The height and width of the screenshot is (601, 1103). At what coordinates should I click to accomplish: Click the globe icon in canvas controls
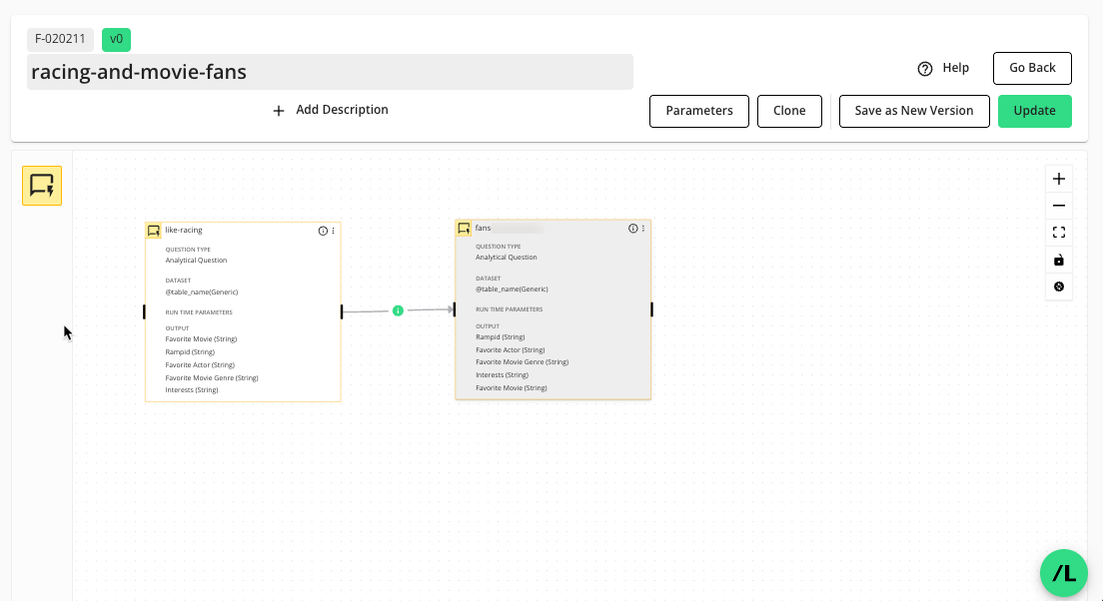pos(1059,287)
